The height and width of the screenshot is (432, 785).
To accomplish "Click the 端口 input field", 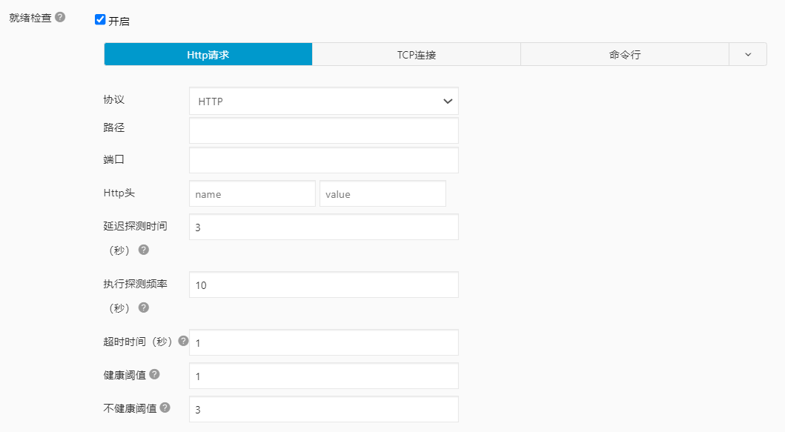I will [324, 160].
